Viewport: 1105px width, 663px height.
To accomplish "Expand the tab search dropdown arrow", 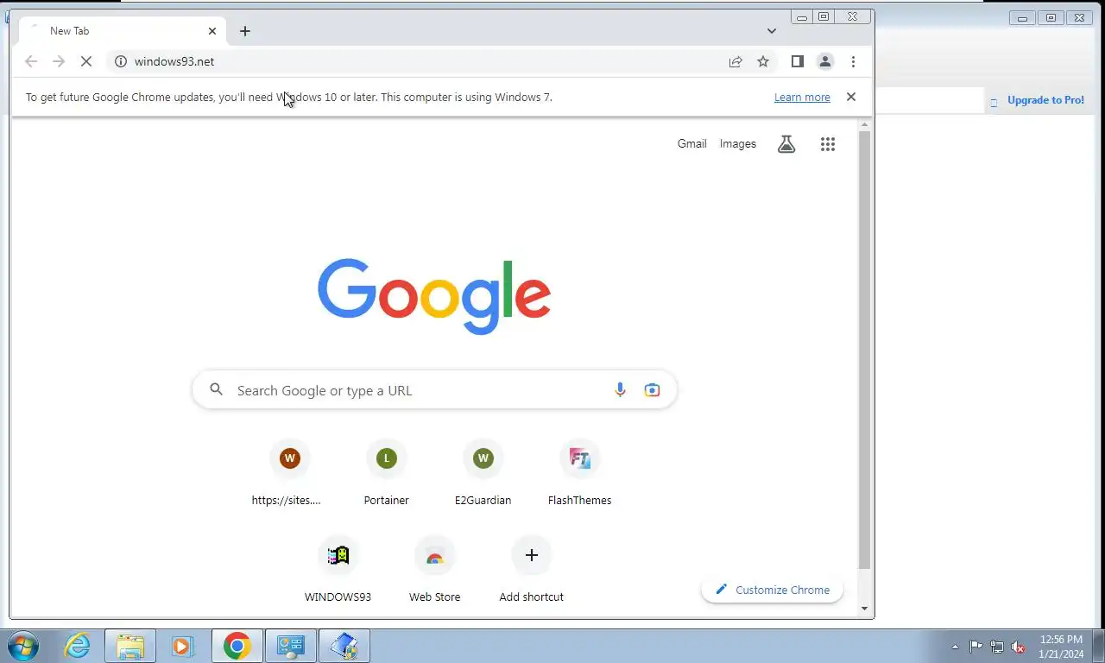I will tap(772, 31).
